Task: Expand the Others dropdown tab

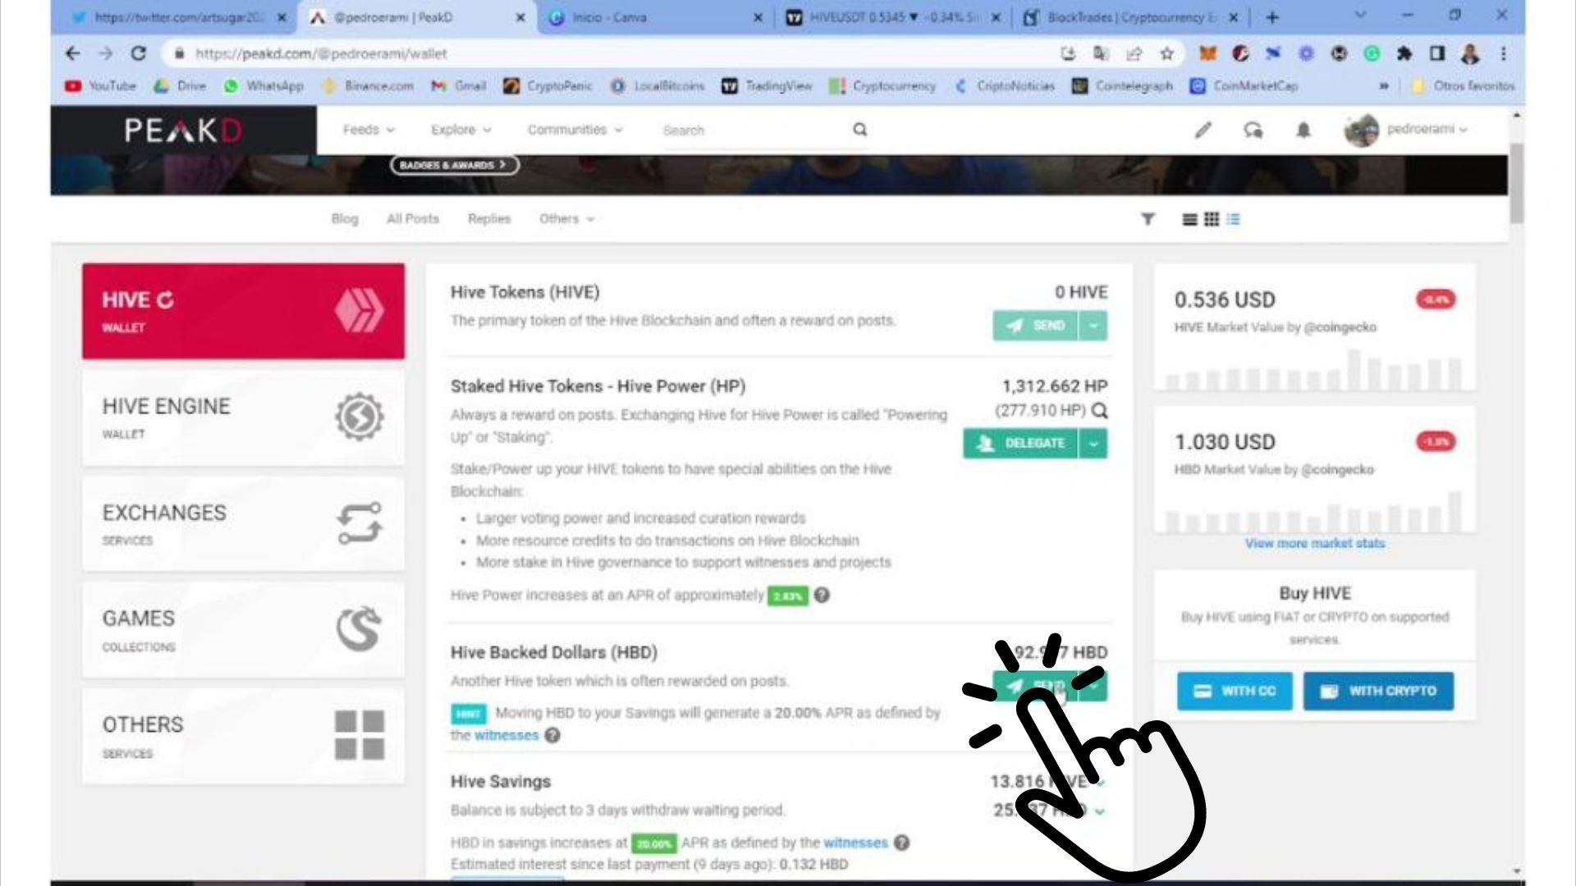Action: point(566,219)
